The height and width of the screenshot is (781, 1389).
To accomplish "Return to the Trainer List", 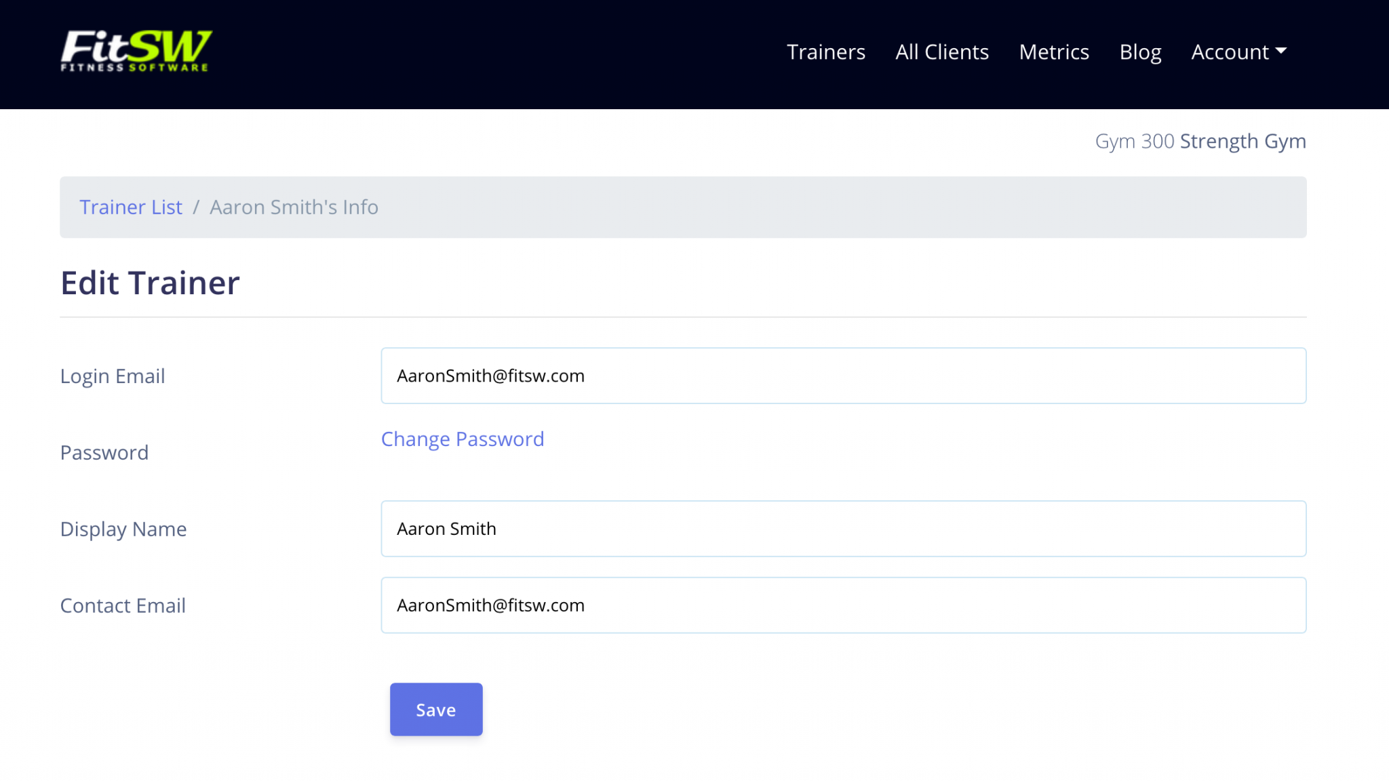I will 131,207.
